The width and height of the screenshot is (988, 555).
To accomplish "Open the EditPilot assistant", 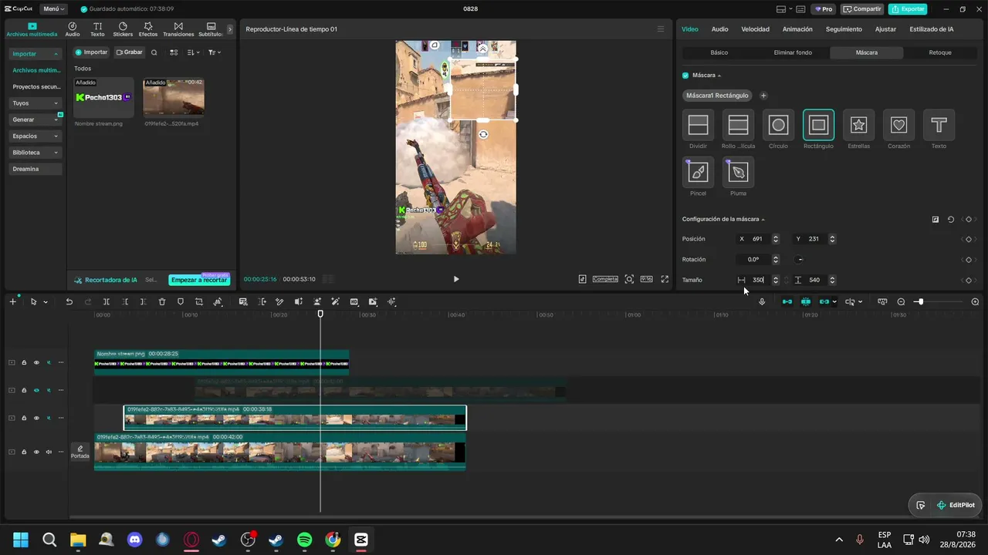I will pos(956,506).
